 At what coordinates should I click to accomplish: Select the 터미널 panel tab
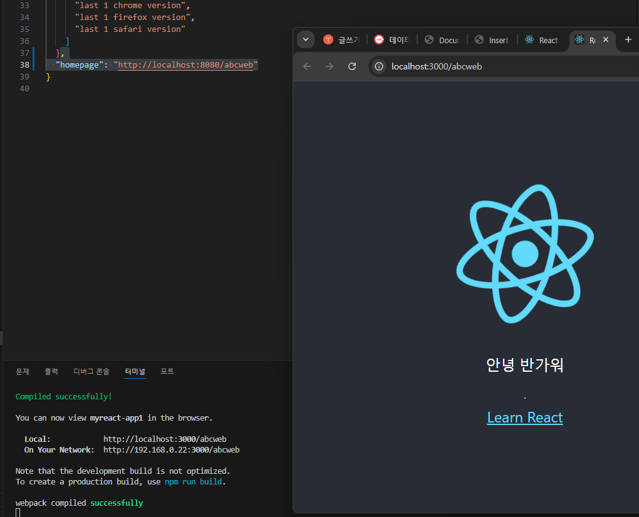pos(135,371)
